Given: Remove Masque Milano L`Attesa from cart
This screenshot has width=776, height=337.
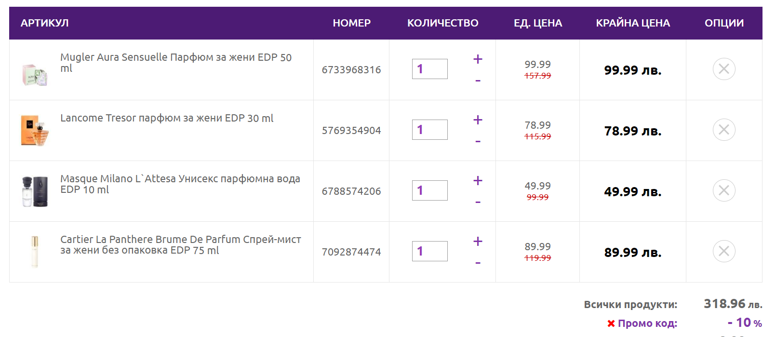Looking at the screenshot, I should click(x=724, y=190).
